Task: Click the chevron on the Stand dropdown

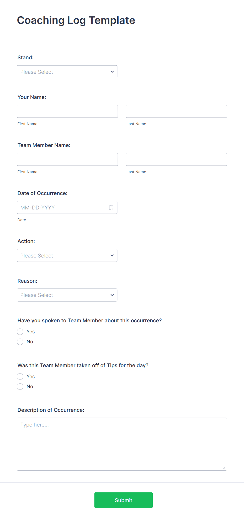Action: point(112,72)
